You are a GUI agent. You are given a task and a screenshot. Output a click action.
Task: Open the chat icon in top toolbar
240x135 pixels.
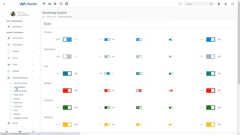(x=44, y=4)
